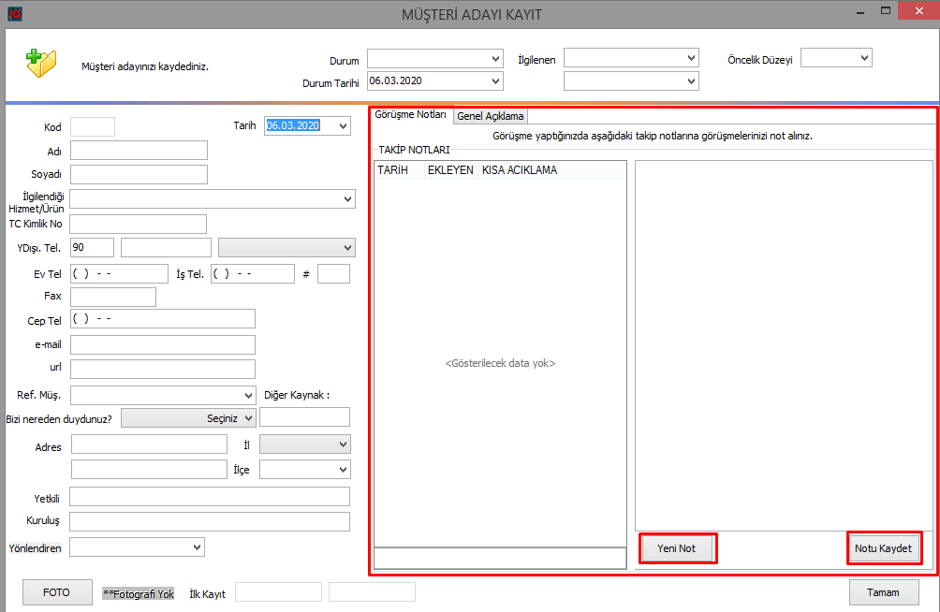Click the application logo in title bar
Viewport: 940px width, 612px height.
(x=14, y=14)
